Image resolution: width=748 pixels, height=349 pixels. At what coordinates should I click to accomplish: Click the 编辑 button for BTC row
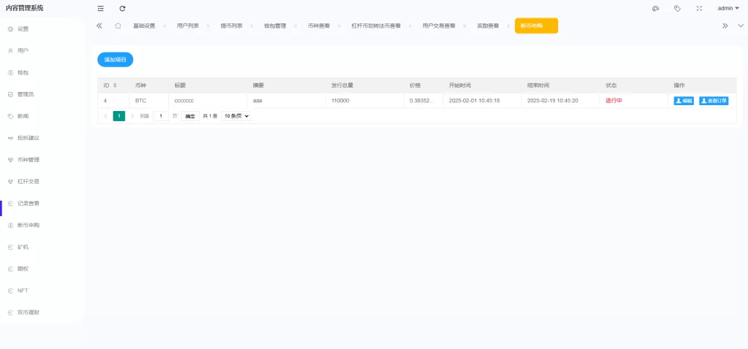[684, 101]
